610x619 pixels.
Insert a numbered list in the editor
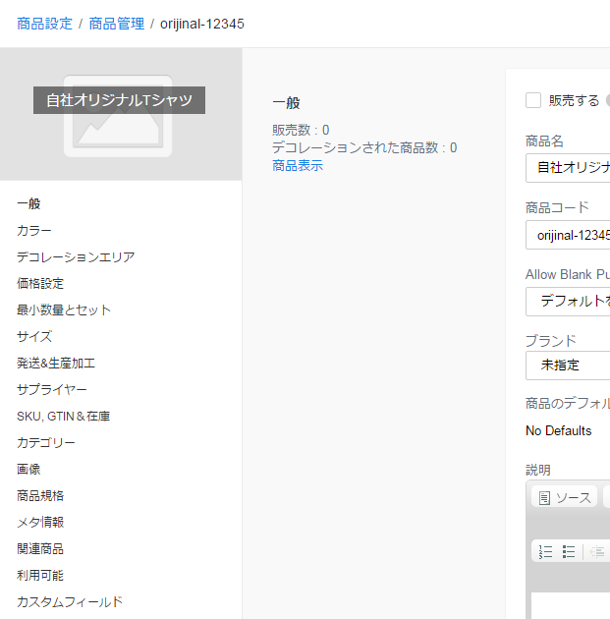coord(547,551)
